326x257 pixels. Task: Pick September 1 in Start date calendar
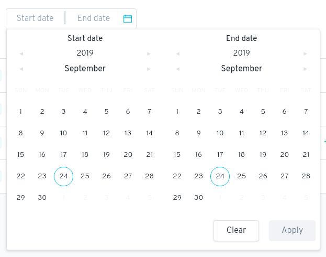tap(21, 111)
